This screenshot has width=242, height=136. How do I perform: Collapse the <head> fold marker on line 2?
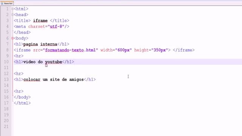(12, 15)
